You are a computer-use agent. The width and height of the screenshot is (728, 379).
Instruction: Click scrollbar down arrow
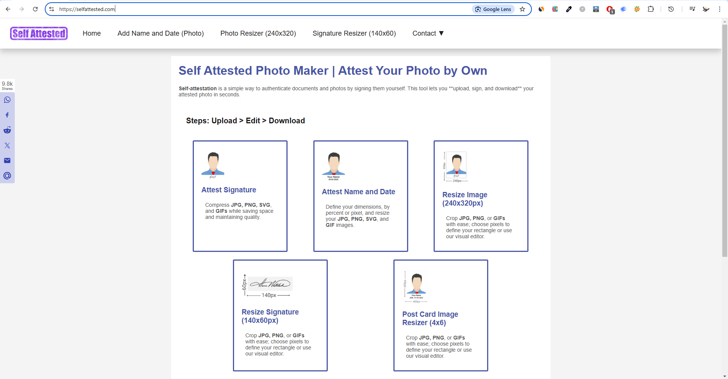[725, 376]
